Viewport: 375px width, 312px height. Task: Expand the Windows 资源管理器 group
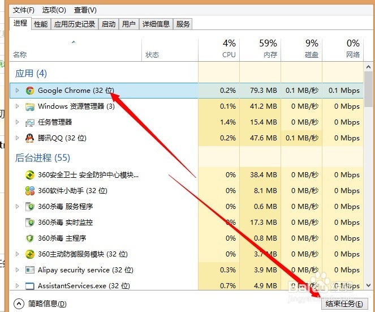click(17, 106)
